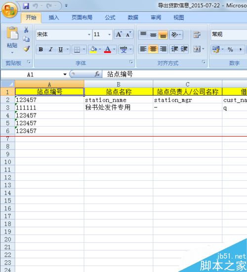Viewport: 247px width, 272px height.
Task: Show the wén phonetic guide tool
Action: [123, 49]
